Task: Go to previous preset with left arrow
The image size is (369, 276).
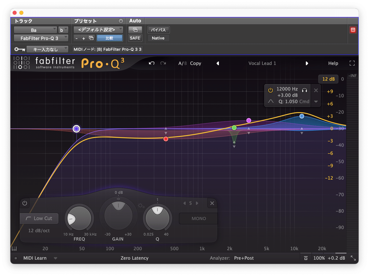Action: tap(218, 63)
